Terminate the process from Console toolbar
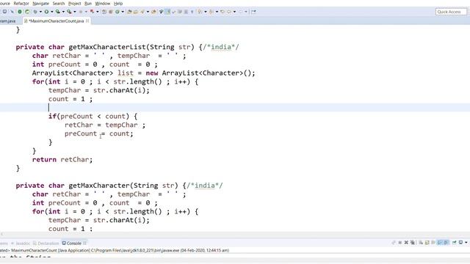The height and width of the screenshot is (264, 470). (399, 243)
